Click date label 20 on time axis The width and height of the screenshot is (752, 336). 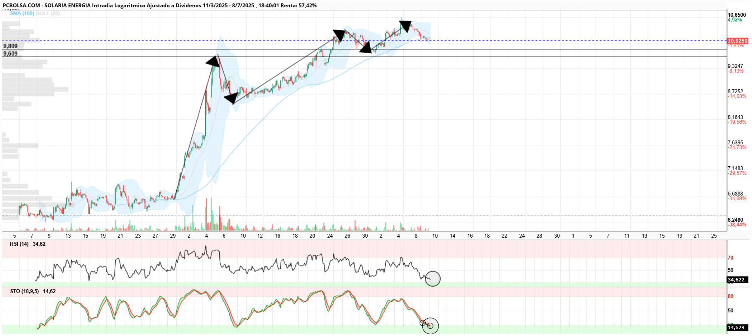(312, 236)
